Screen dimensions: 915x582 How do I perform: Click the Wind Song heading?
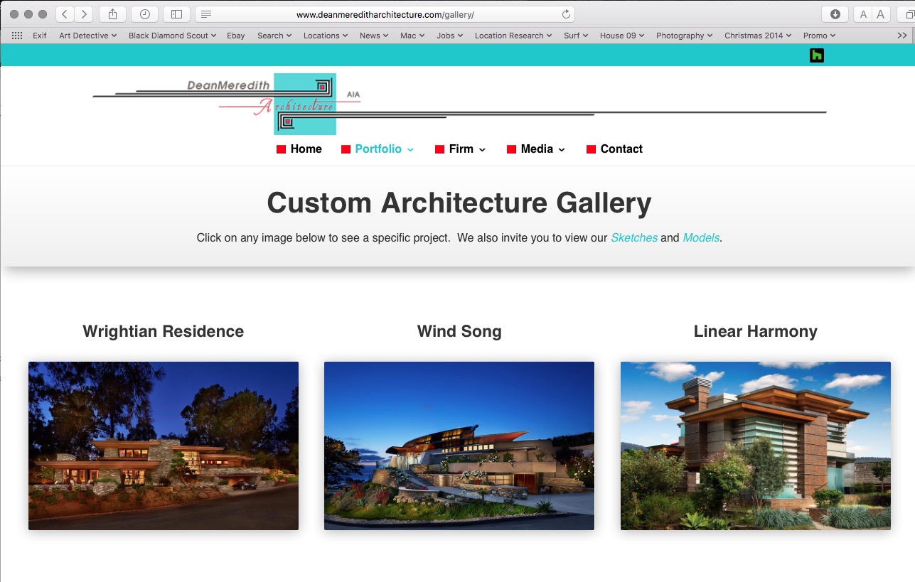click(459, 331)
